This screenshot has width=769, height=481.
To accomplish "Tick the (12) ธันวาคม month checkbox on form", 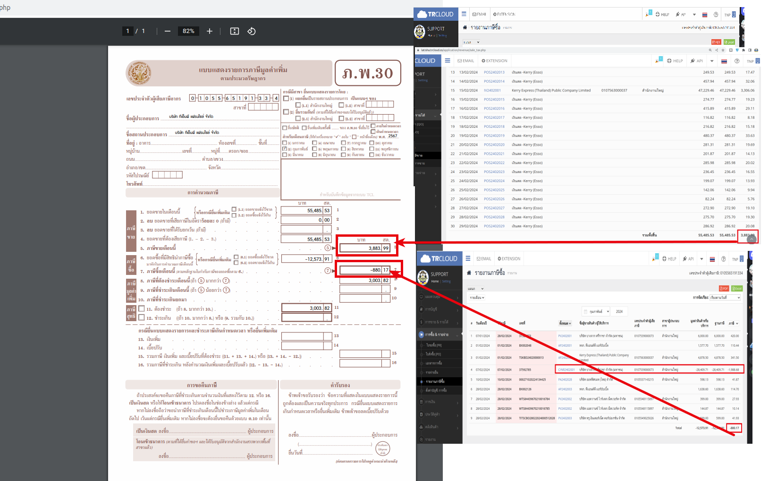I will 372,155.
